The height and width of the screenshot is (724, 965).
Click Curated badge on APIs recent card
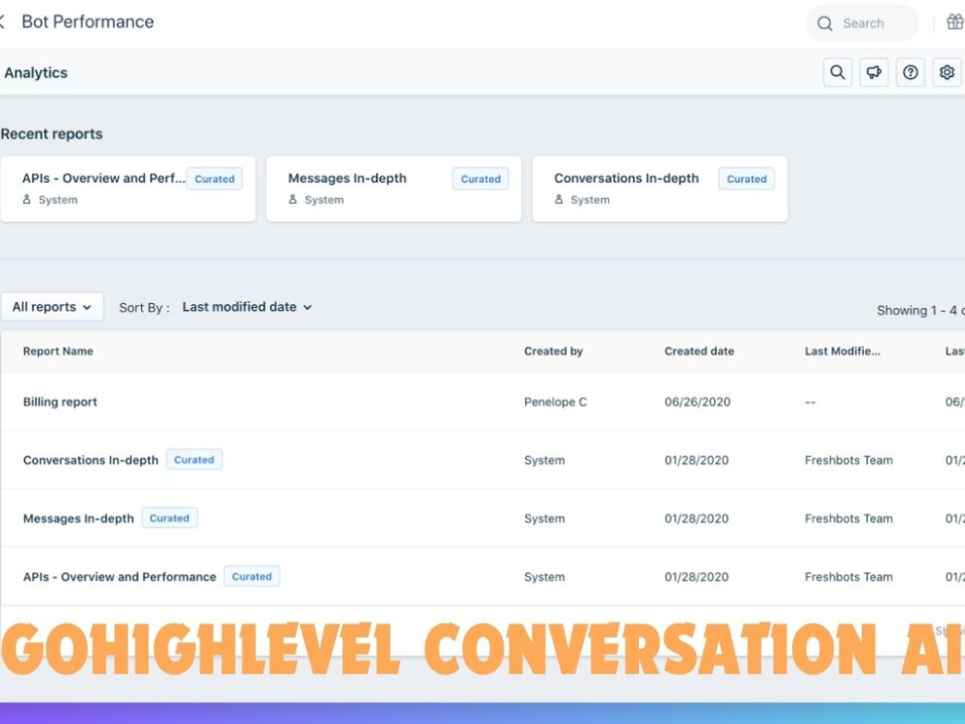pyautogui.click(x=215, y=179)
